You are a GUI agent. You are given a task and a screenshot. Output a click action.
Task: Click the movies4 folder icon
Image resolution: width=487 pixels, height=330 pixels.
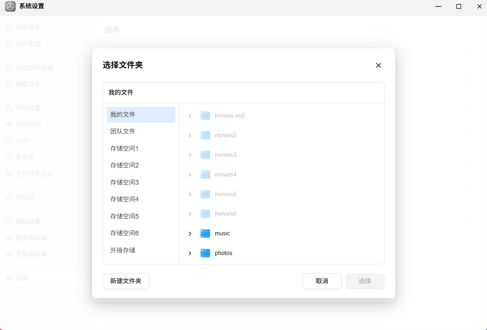coord(205,175)
